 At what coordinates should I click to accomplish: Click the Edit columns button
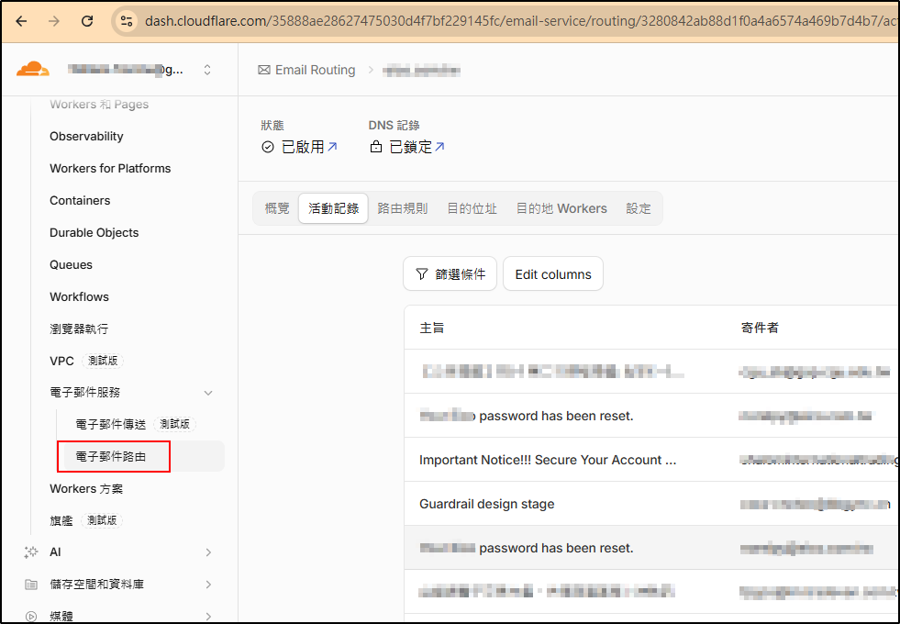point(553,273)
